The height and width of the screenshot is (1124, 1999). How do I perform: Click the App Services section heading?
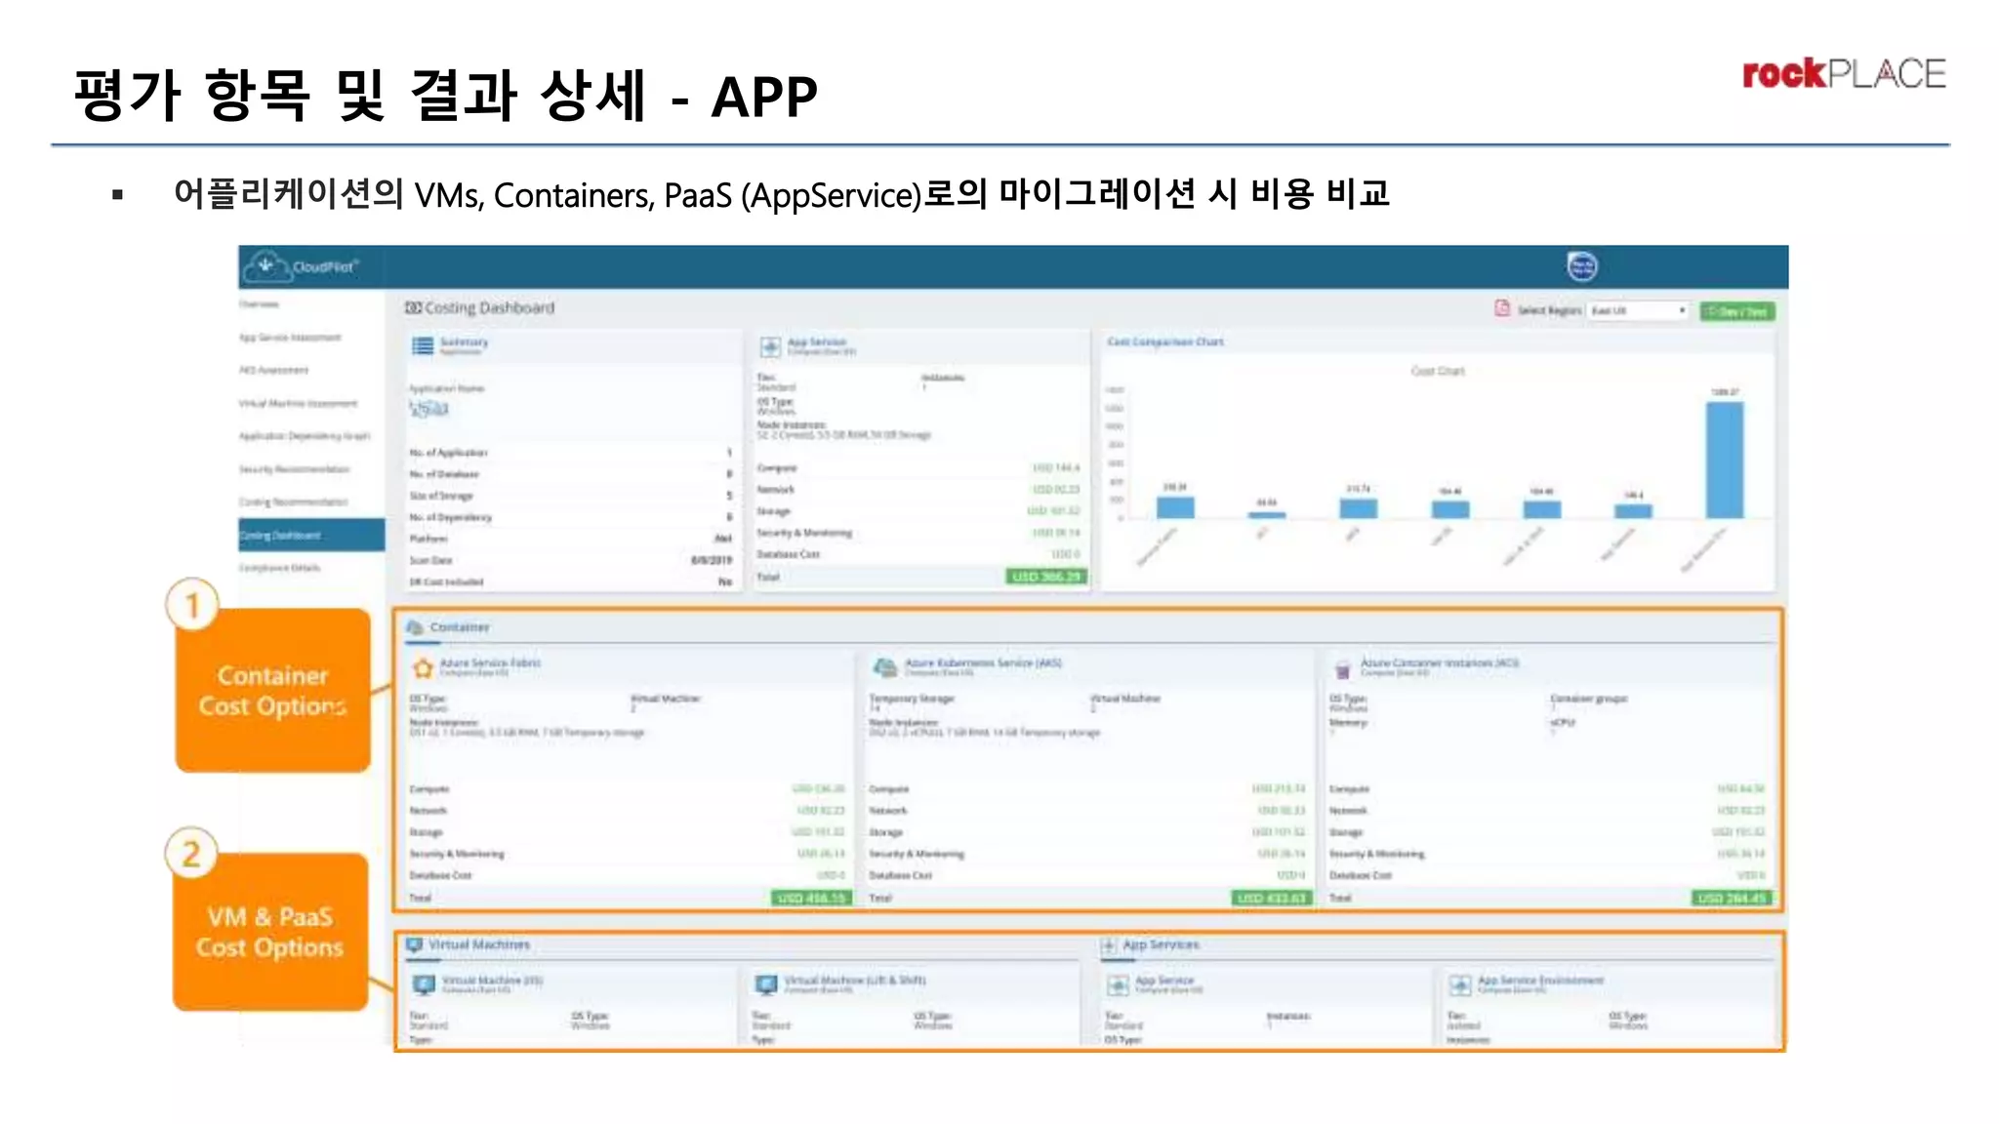click(x=1161, y=944)
